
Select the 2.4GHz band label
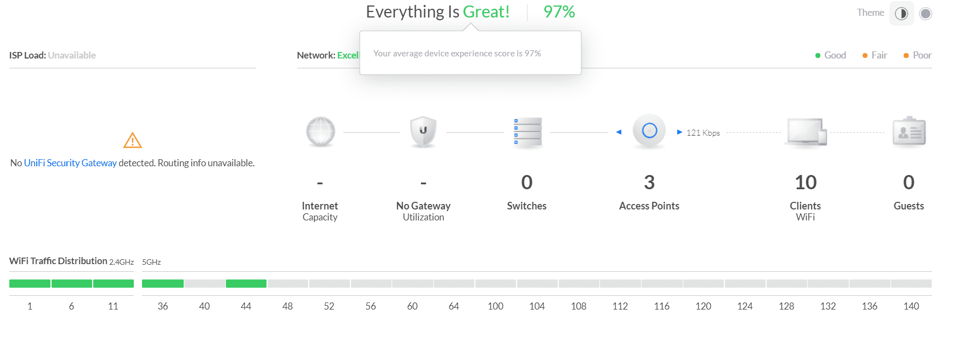pos(121,262)
